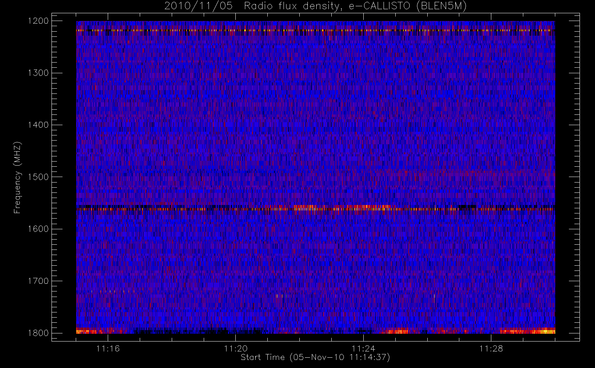Click the 1400 frequency tick label
Screen dimensions: 595x368
pyautogui.click(x=38, y=125)
